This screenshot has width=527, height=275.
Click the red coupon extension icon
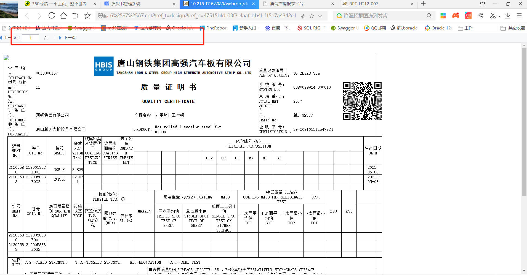tap(468, 16)
